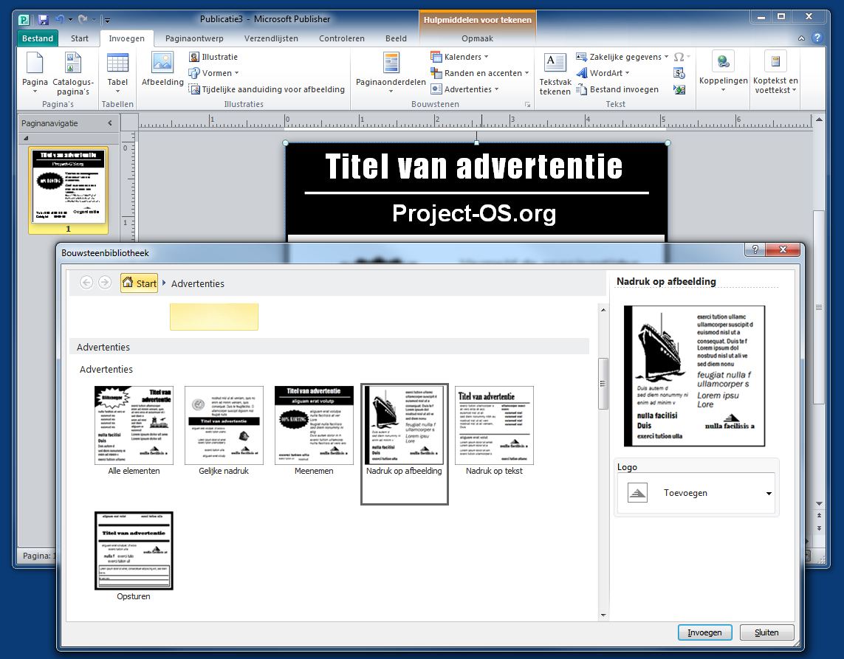Insert date and time icon in the Tekst group
This screenshot has width=844, height=659.
(x=679, y=73)
